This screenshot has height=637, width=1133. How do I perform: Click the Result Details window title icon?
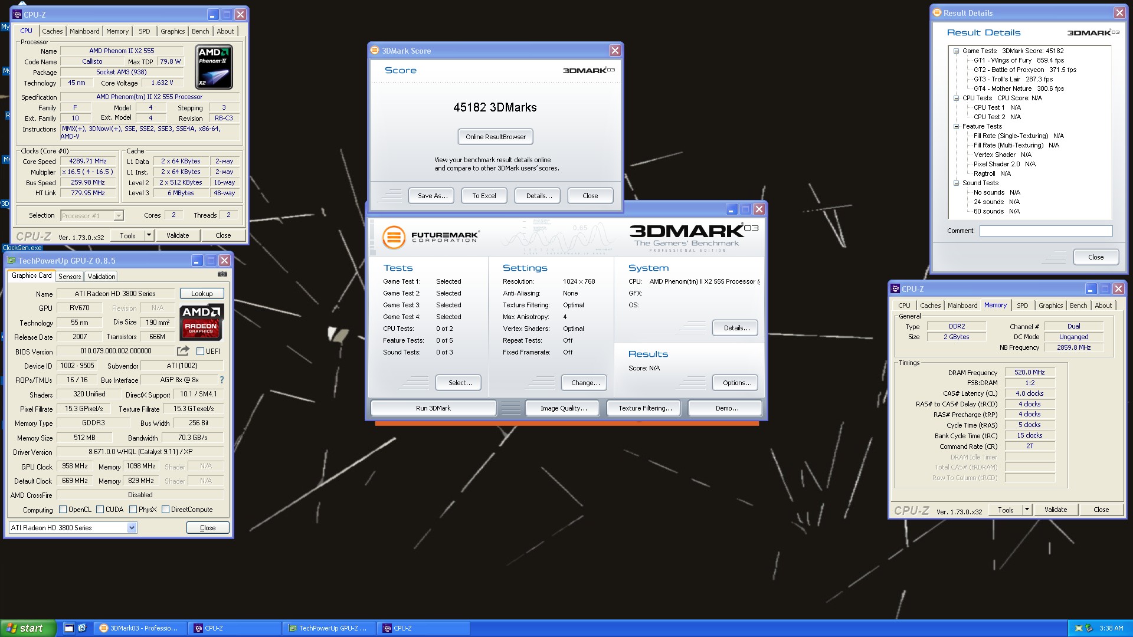click(x=936, y=13)
